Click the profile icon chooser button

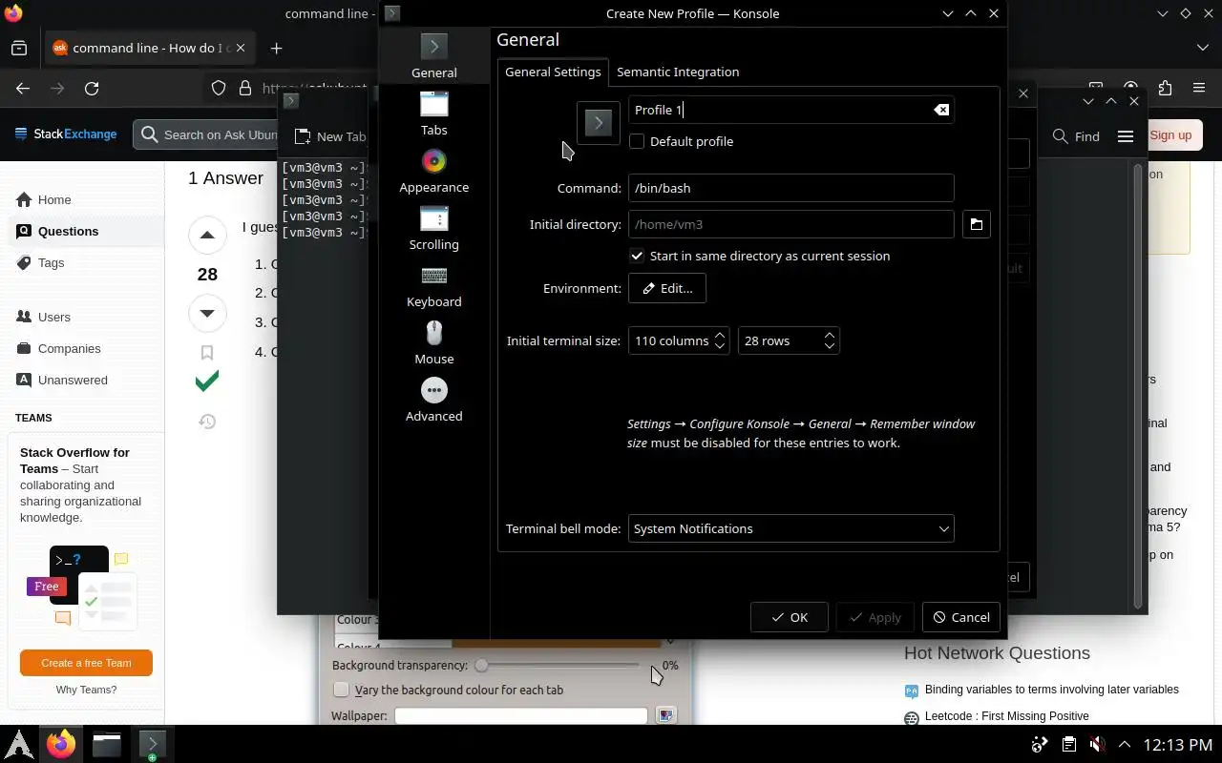pos(599,123)
